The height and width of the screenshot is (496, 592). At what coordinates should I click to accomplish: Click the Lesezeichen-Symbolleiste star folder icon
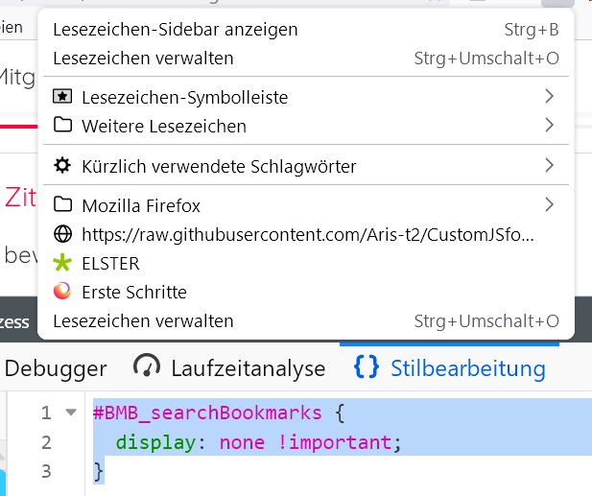pos(62,97)
